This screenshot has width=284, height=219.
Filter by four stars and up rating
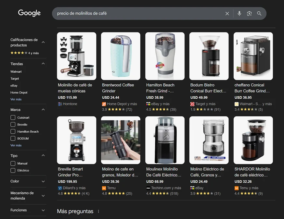pos(24,53)
